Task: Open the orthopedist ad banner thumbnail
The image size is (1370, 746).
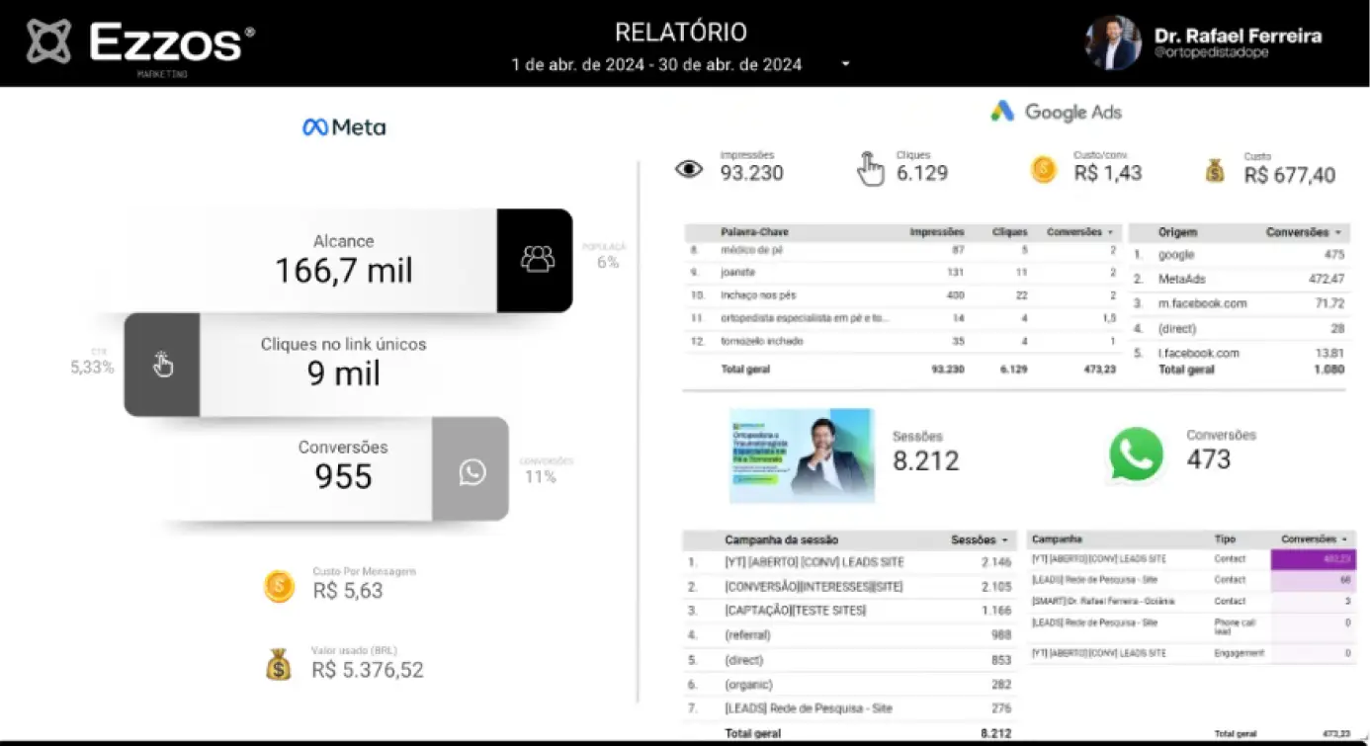Action: 802,456
